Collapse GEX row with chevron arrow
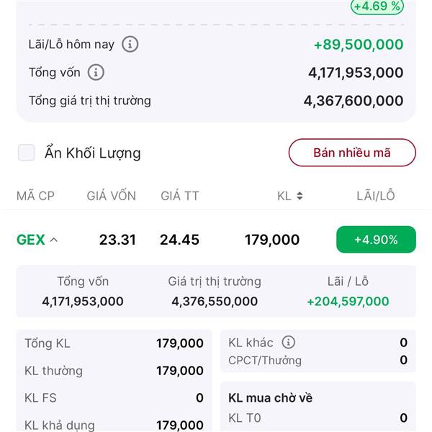Viewport: 432px width, 432px height. [x=54, y=240]
